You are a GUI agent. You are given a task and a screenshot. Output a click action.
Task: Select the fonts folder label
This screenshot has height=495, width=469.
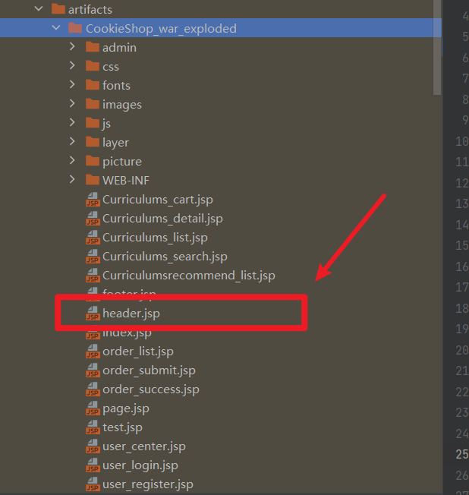pyautogui.click(x=116, y=86)
